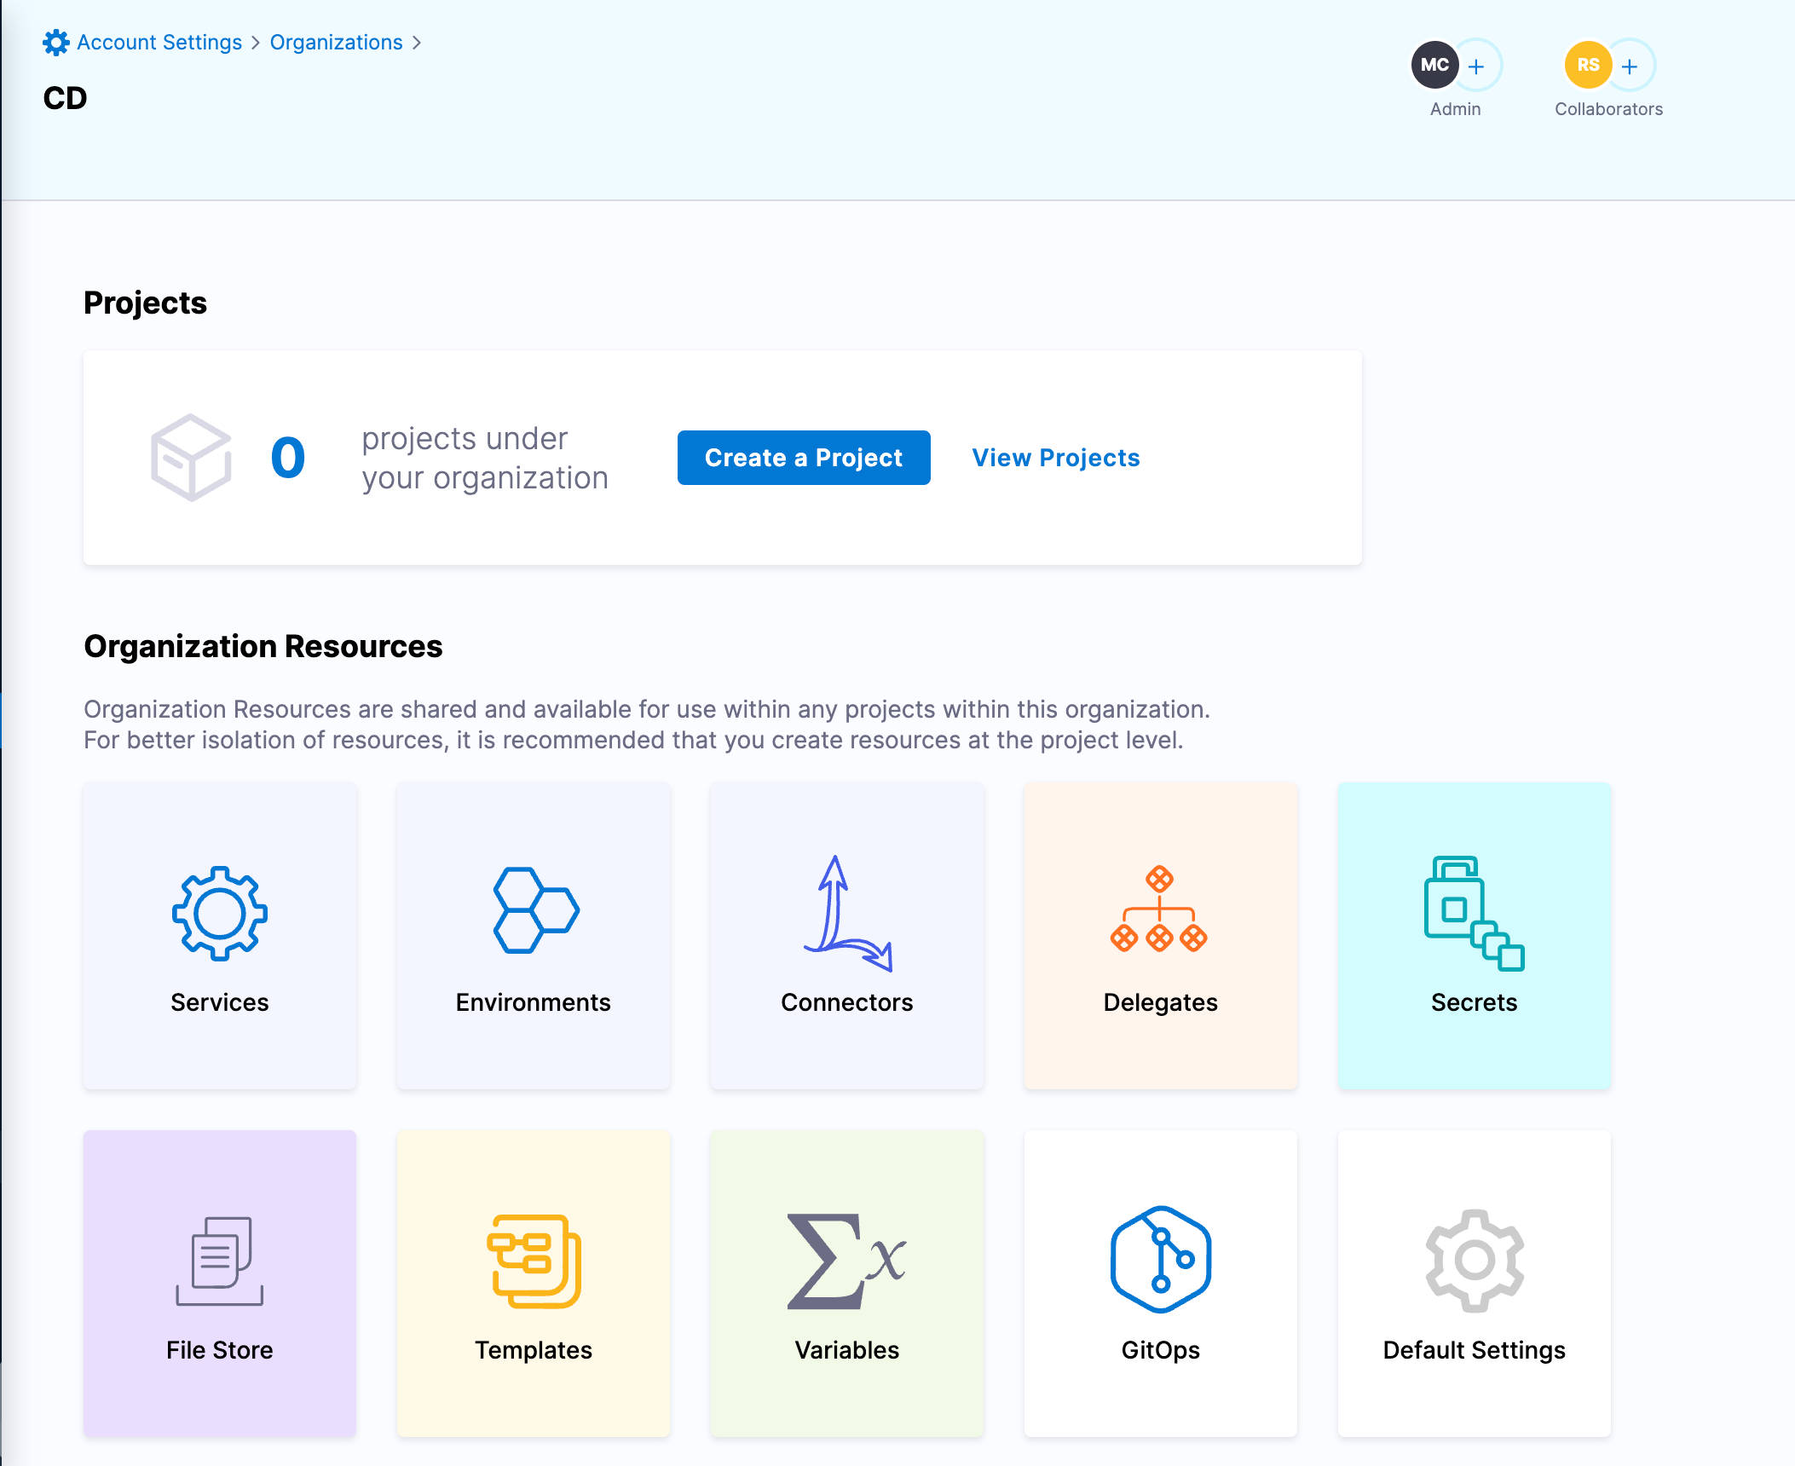The height and width of the screenshot is (1466, 1795).
Task: Click the Account Settings gear icon
Action: (56, 43)
